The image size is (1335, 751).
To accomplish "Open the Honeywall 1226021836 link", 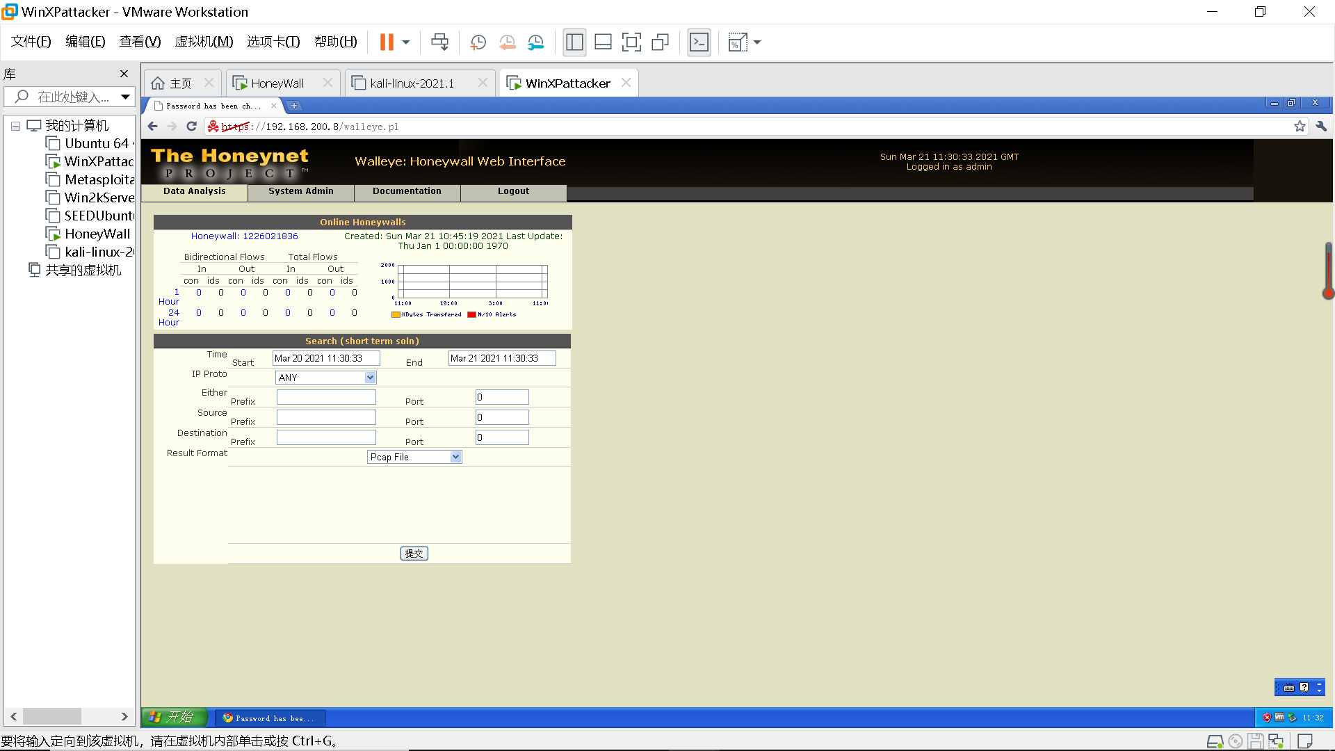I will [x=244, y=236].
